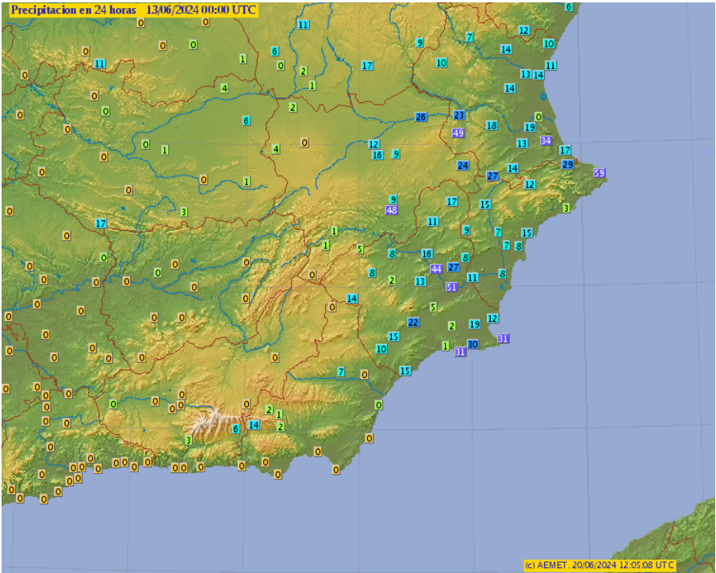Click the cyan 18 rainfall marker

pos(492,125)
